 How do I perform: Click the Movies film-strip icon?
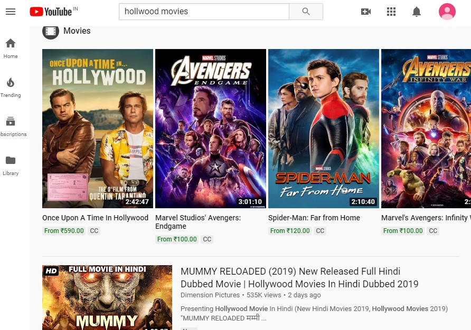pos(51,31)
